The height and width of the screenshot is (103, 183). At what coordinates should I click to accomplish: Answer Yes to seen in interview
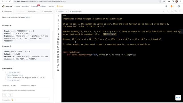[5, 95]
